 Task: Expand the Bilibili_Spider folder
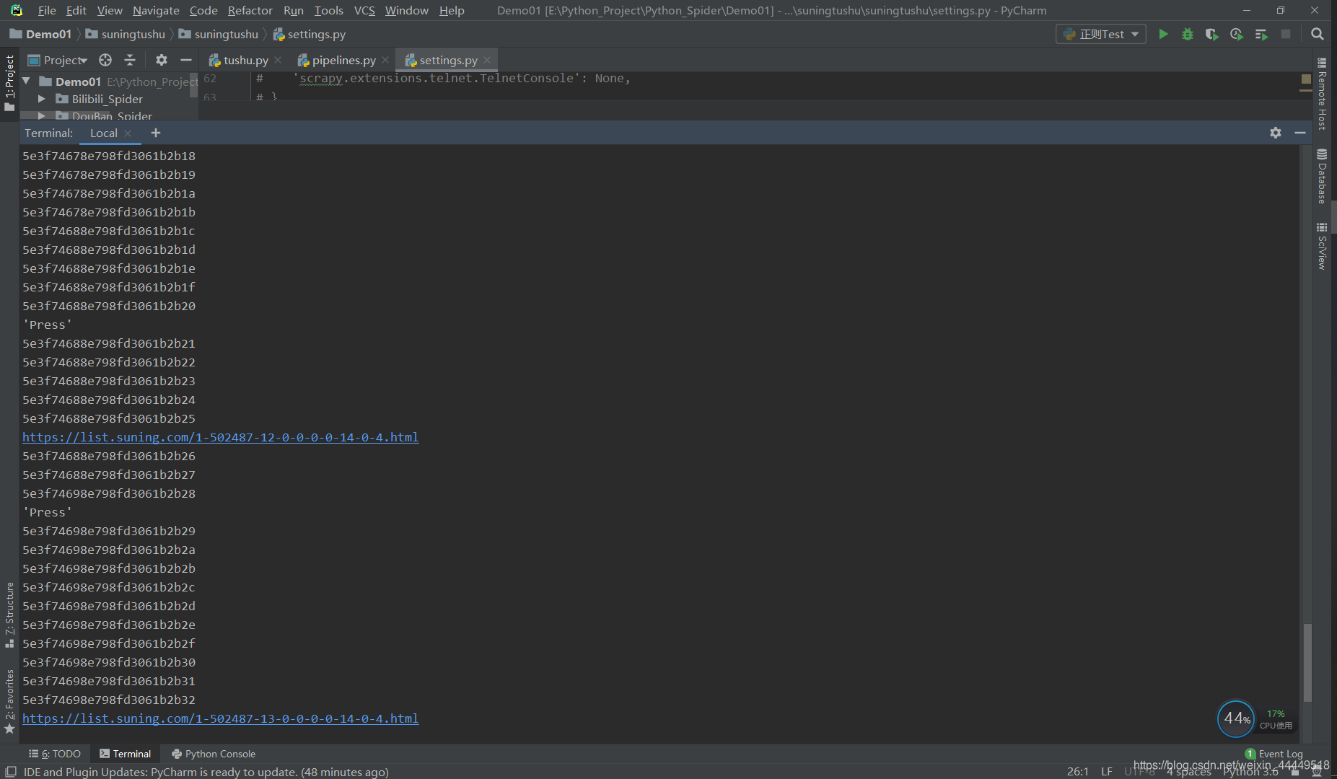pyautogui.click(x=42, y=99)
